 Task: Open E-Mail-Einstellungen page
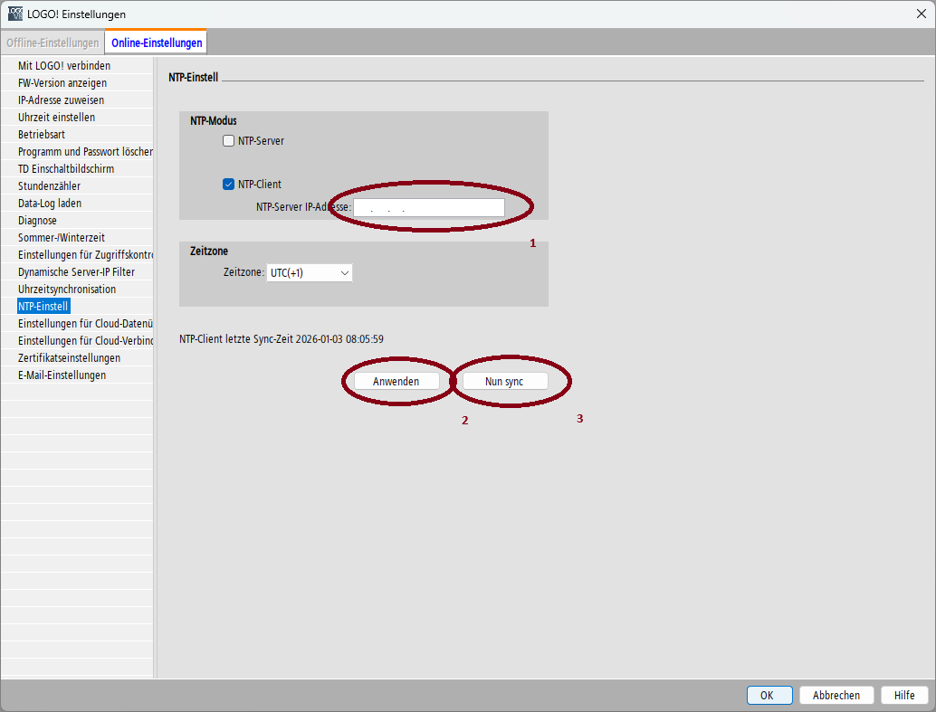click(x=62, y=375)
